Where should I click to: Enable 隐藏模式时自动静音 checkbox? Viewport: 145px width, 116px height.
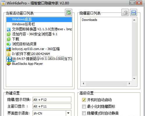coord(84,113)
